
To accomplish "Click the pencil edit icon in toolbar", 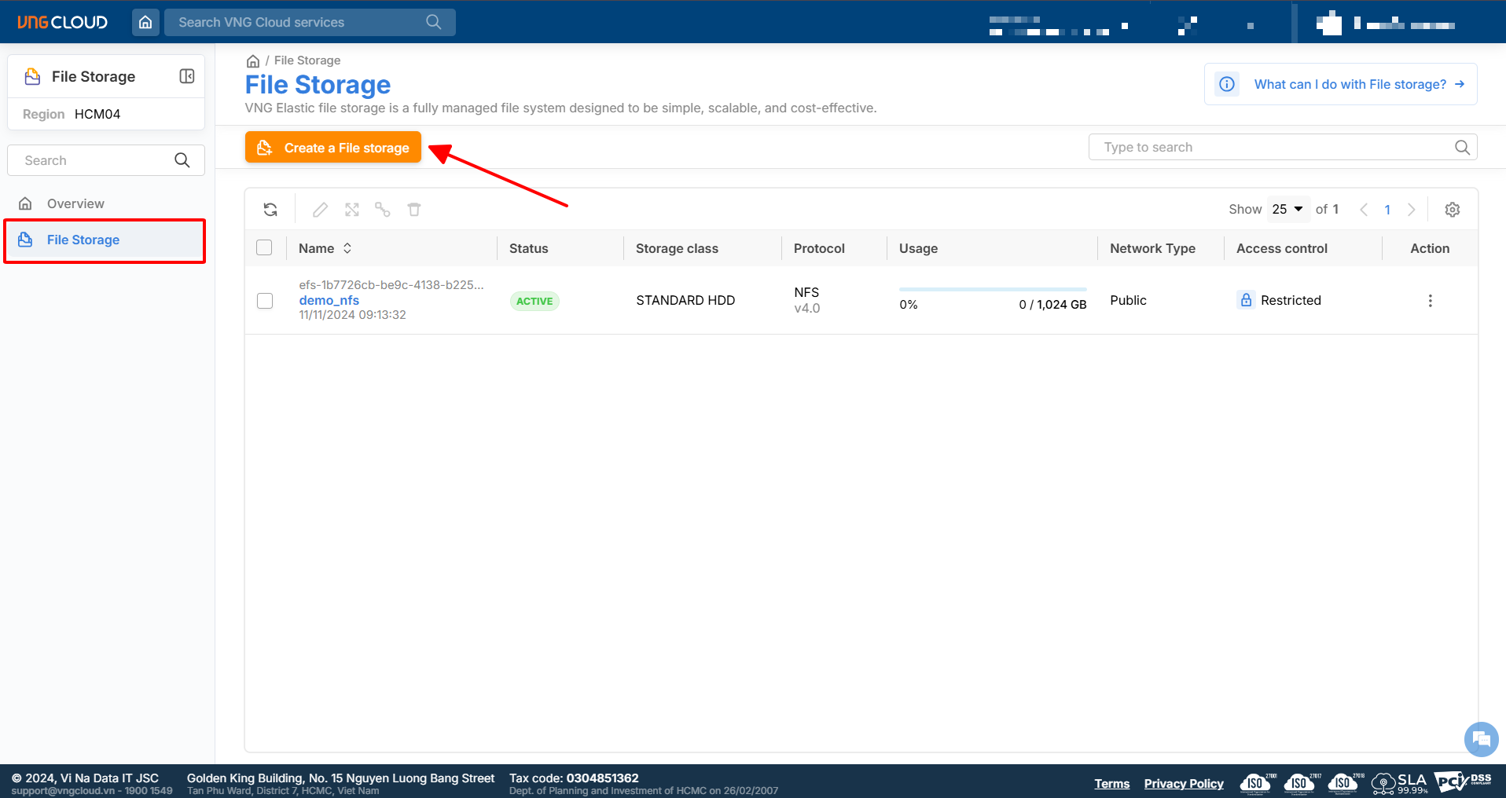I will tap(320, 210).
